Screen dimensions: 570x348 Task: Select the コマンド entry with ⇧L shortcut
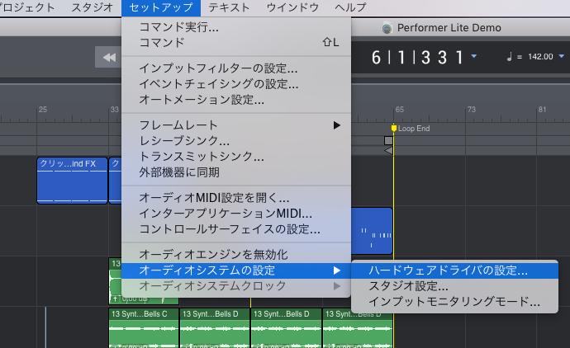(x=236, y=42)
